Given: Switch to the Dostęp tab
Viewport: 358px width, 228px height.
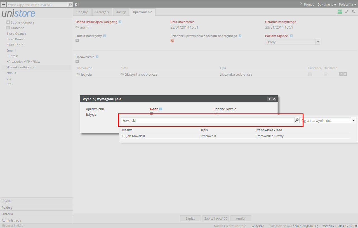Looking at the screenshot, I should 121,12.
